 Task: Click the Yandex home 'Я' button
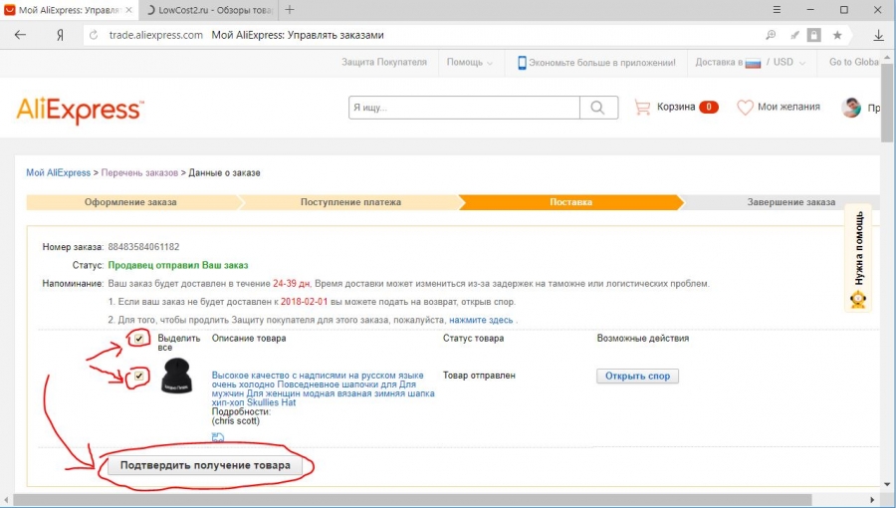pyautogui.click(x=61, y=35)
